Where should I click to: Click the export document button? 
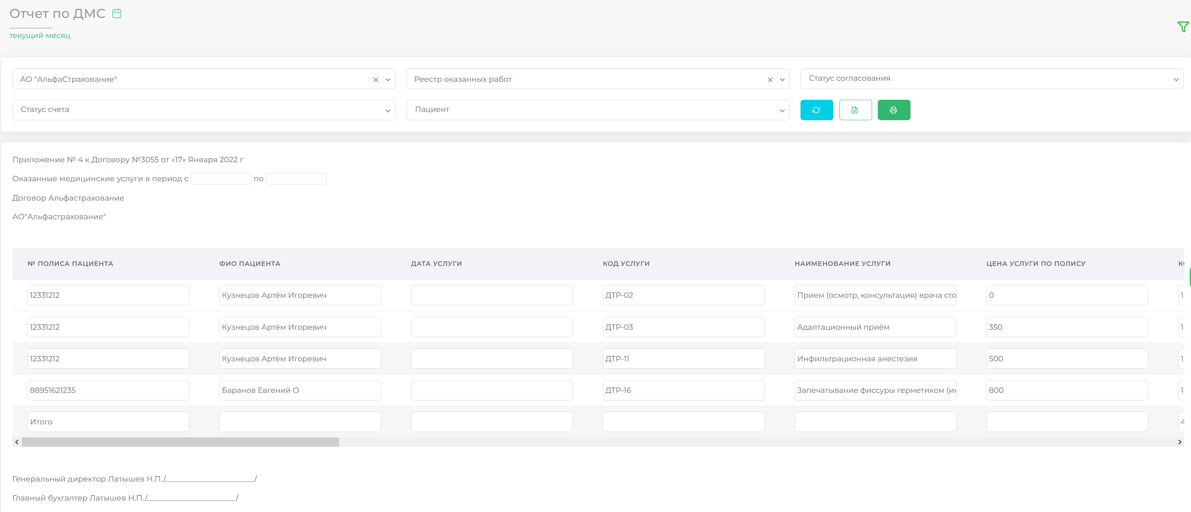pos(855,110)
